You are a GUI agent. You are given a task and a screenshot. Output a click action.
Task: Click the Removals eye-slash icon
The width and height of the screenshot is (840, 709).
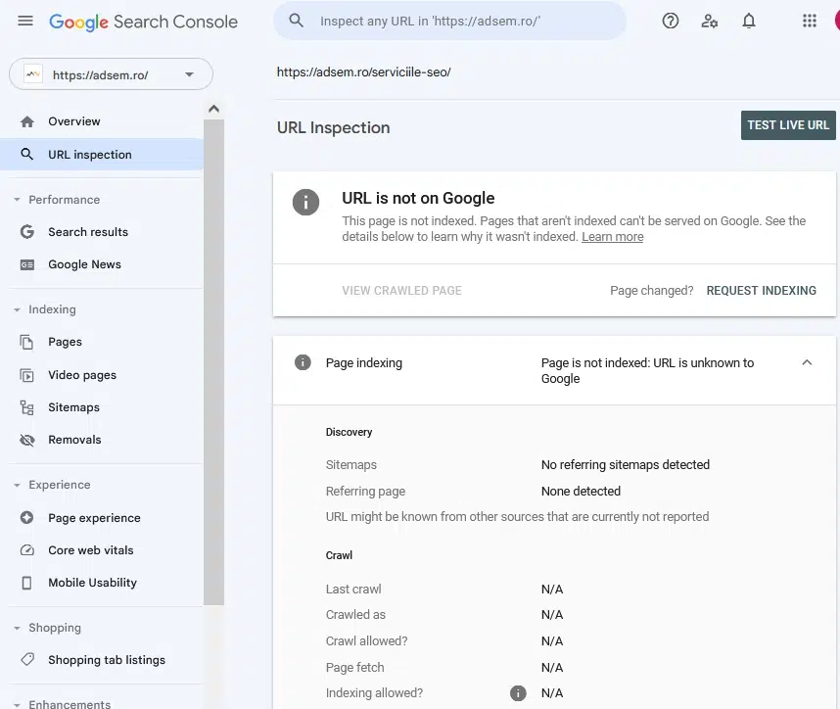(x=27, y=440)
